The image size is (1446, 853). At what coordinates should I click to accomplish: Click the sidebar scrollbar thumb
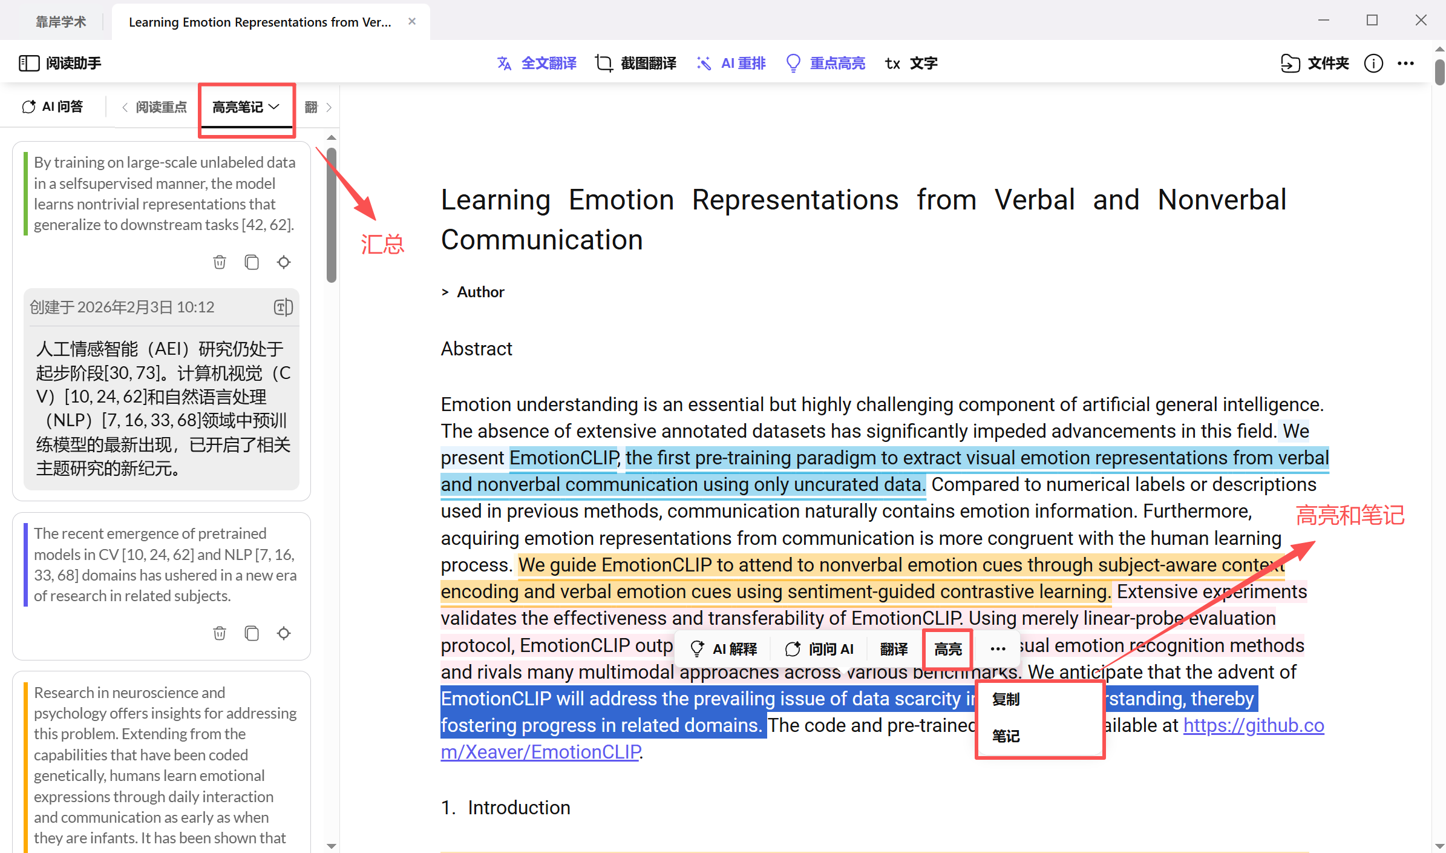[x=331, y=215]
